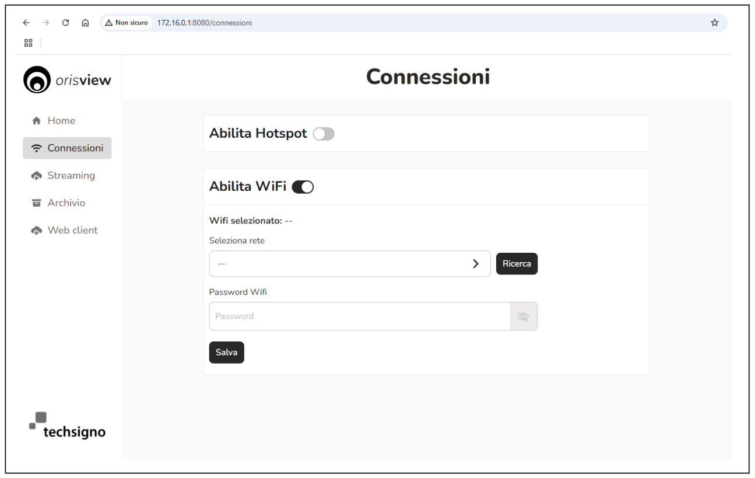Click the orisview logo
Viewport: 755px width, 478px height.
pyautogui.click(x=66, y=79)
